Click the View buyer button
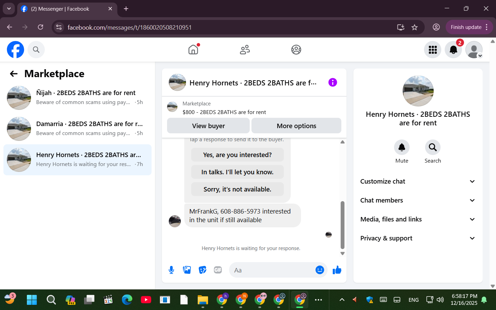Screen dimensions: 496x310 pos(208,126)
